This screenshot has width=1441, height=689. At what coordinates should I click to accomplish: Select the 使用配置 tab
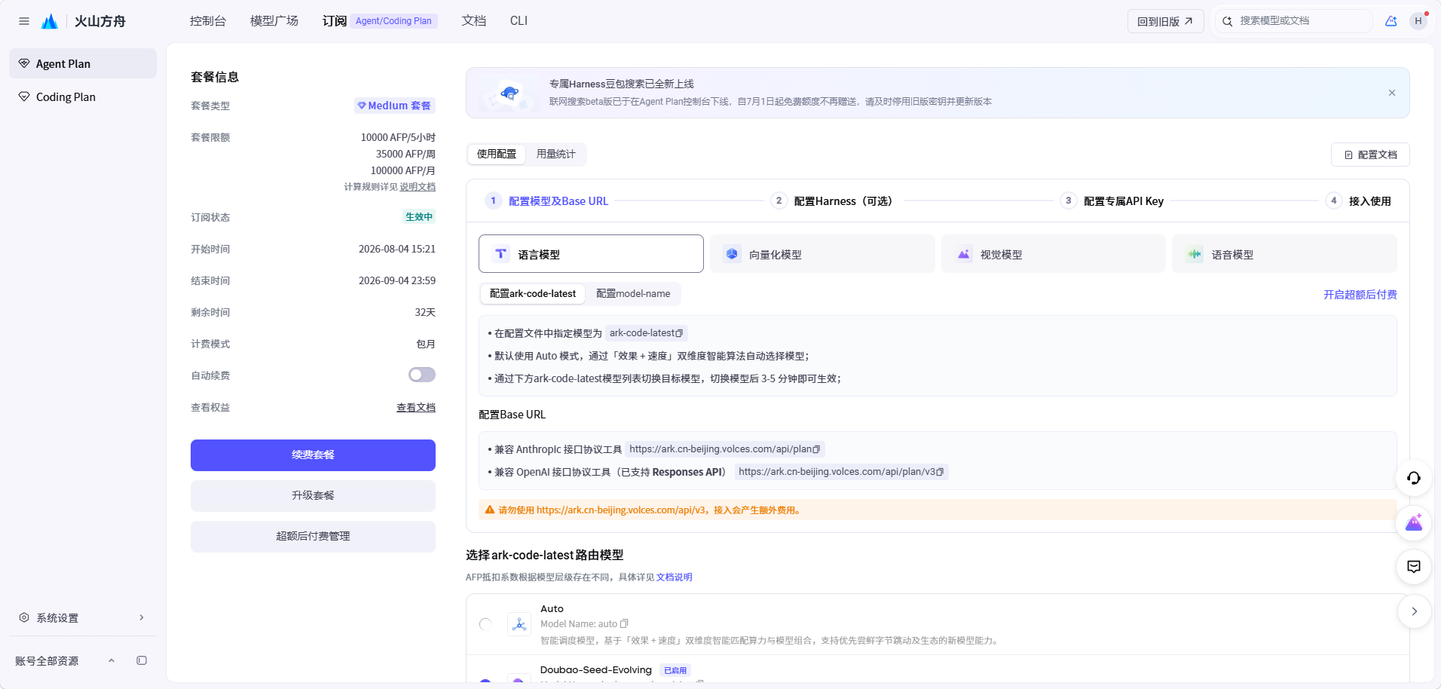(497, 154)
